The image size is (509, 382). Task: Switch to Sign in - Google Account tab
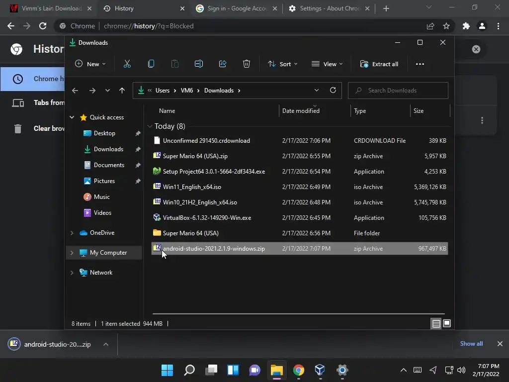click(x=236, y=8)
